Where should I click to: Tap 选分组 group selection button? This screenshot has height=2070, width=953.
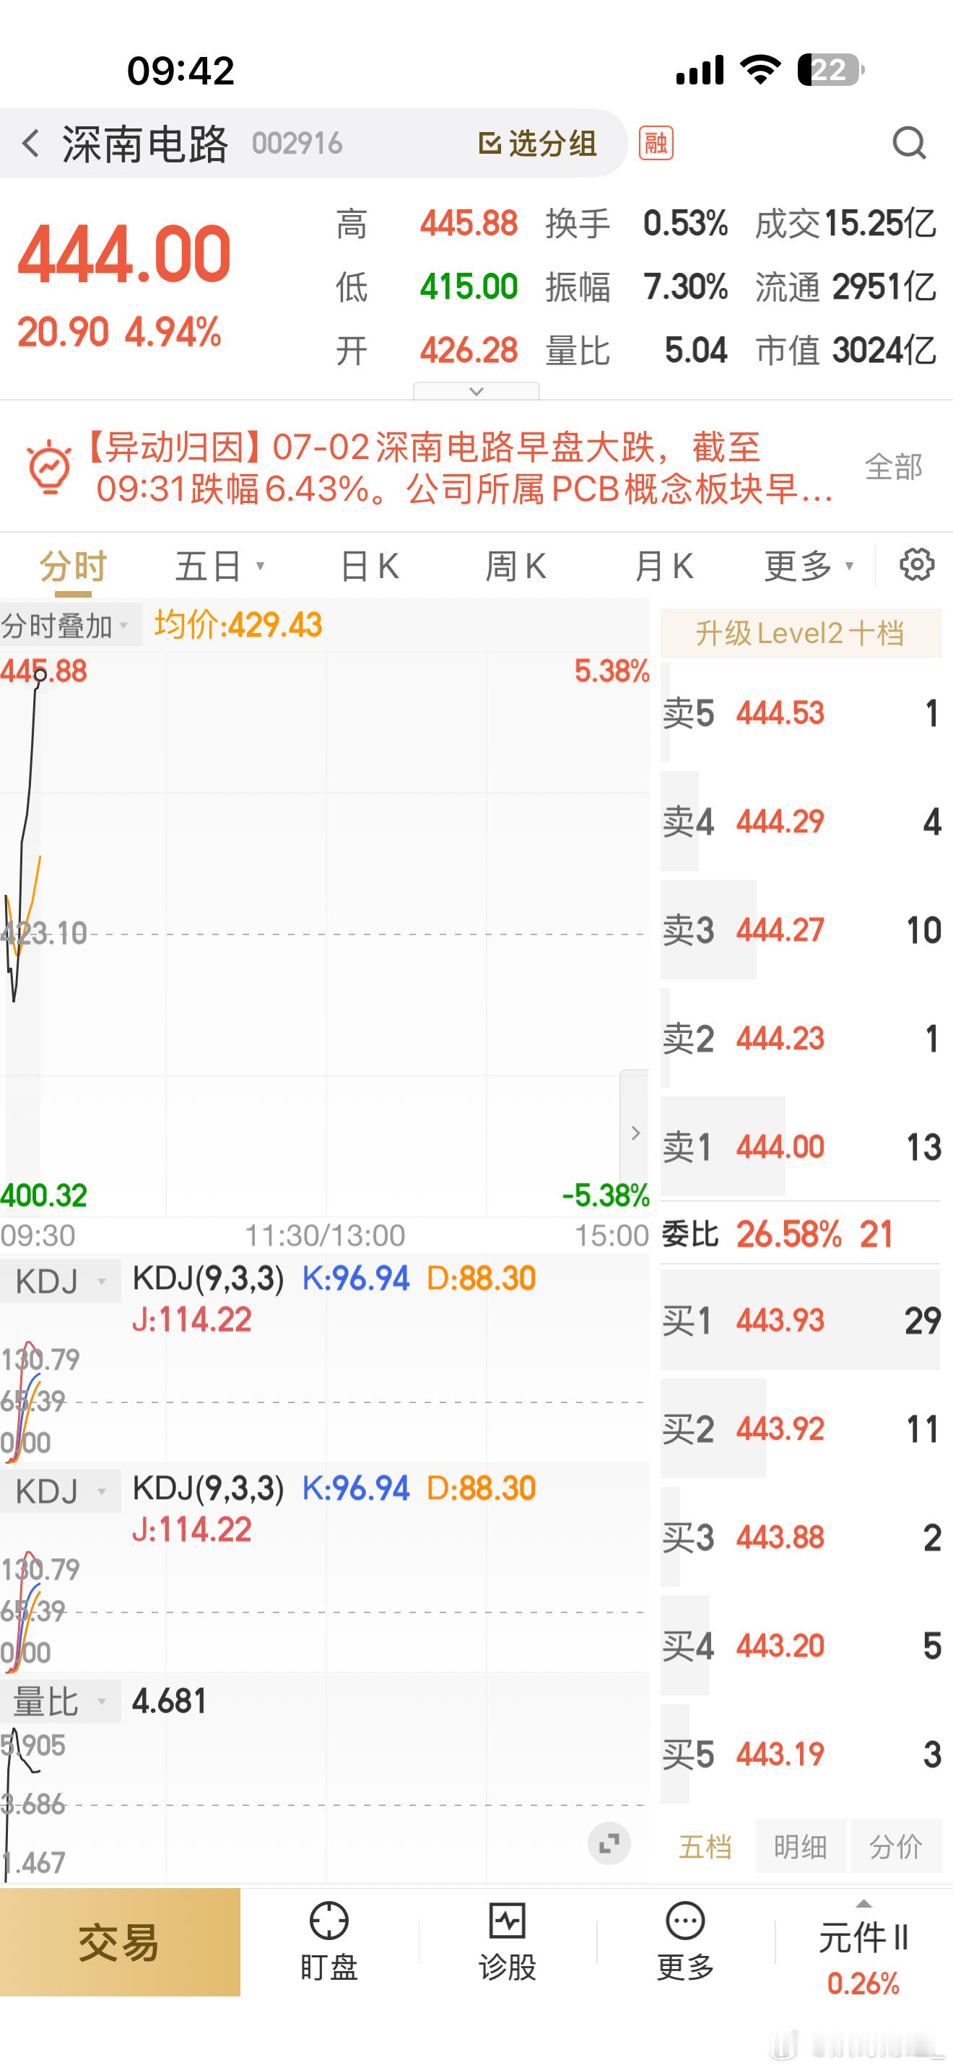tap(538, 144)
